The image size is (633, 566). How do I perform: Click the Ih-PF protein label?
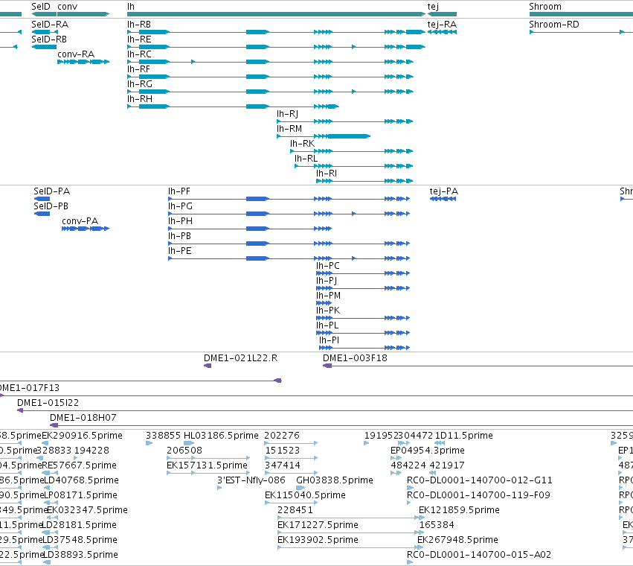179,191
